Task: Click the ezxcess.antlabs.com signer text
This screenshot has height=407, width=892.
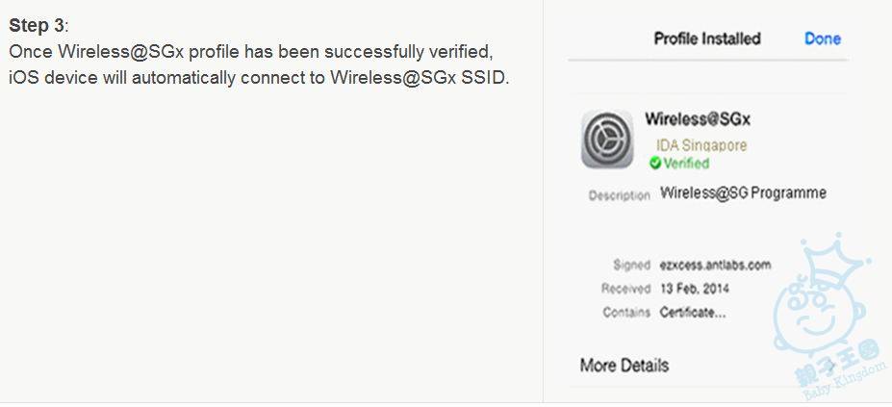Action: tap(715, 265)
